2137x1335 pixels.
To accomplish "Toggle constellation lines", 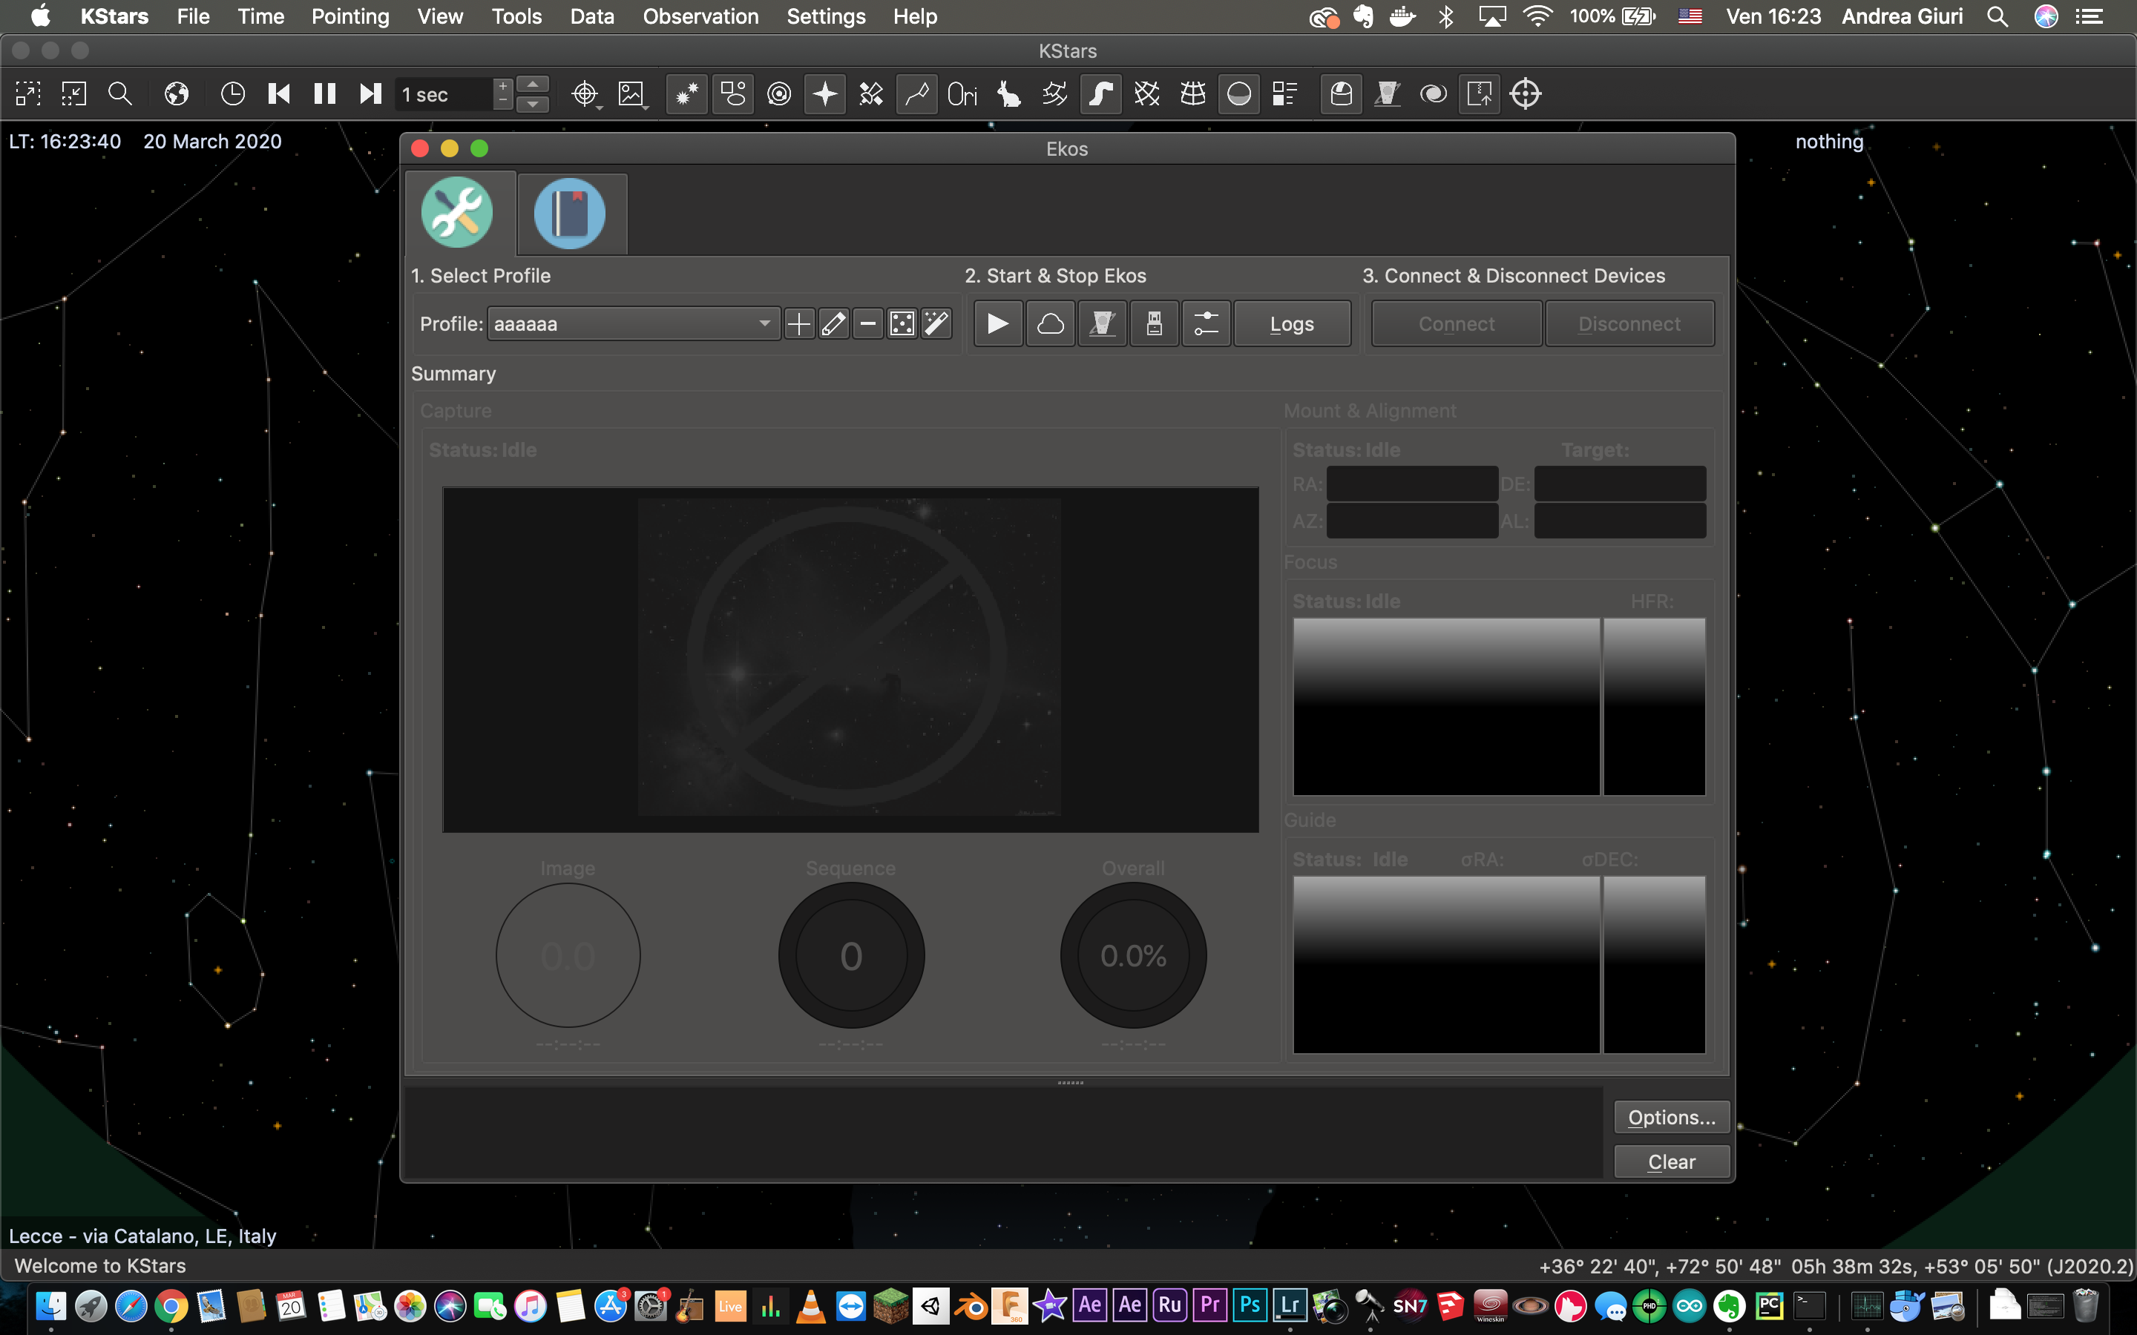I will (916, 93).
